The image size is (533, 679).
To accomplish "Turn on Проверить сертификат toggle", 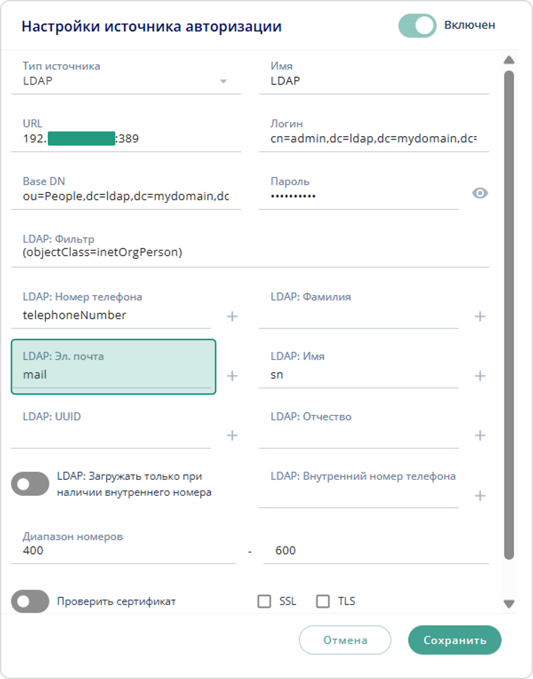I will click(x=31, y=601).
